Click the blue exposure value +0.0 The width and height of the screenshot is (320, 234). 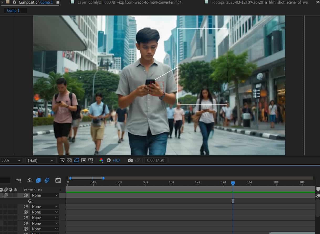pos(116,160)
